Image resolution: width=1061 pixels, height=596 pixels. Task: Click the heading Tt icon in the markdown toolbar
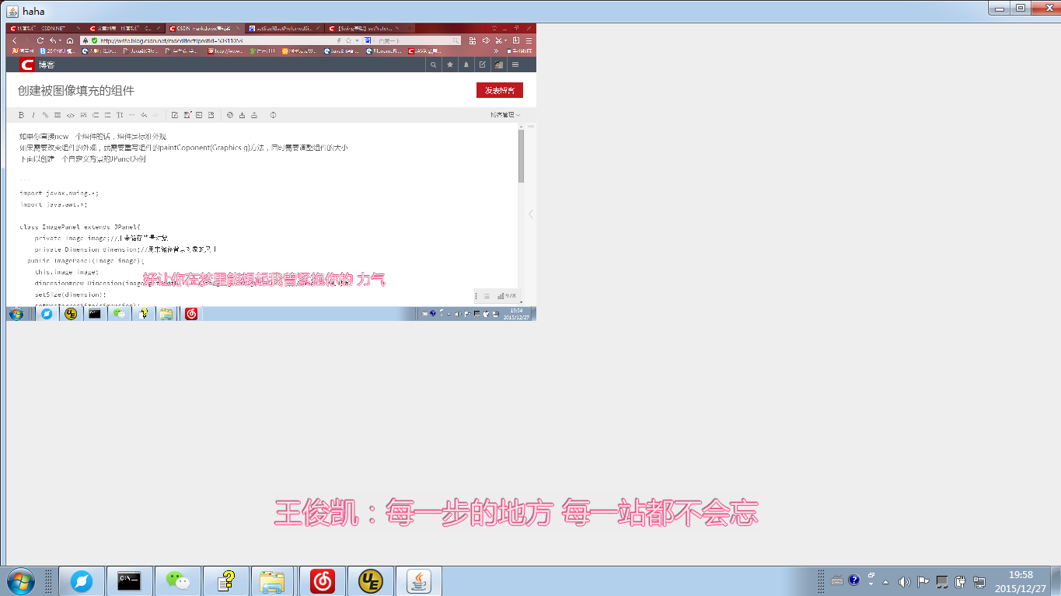coord(120,115)
